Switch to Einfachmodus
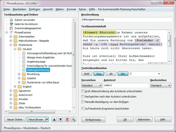Screen dimensions: 176x132 pyautogui.click(x=93, y=120)
